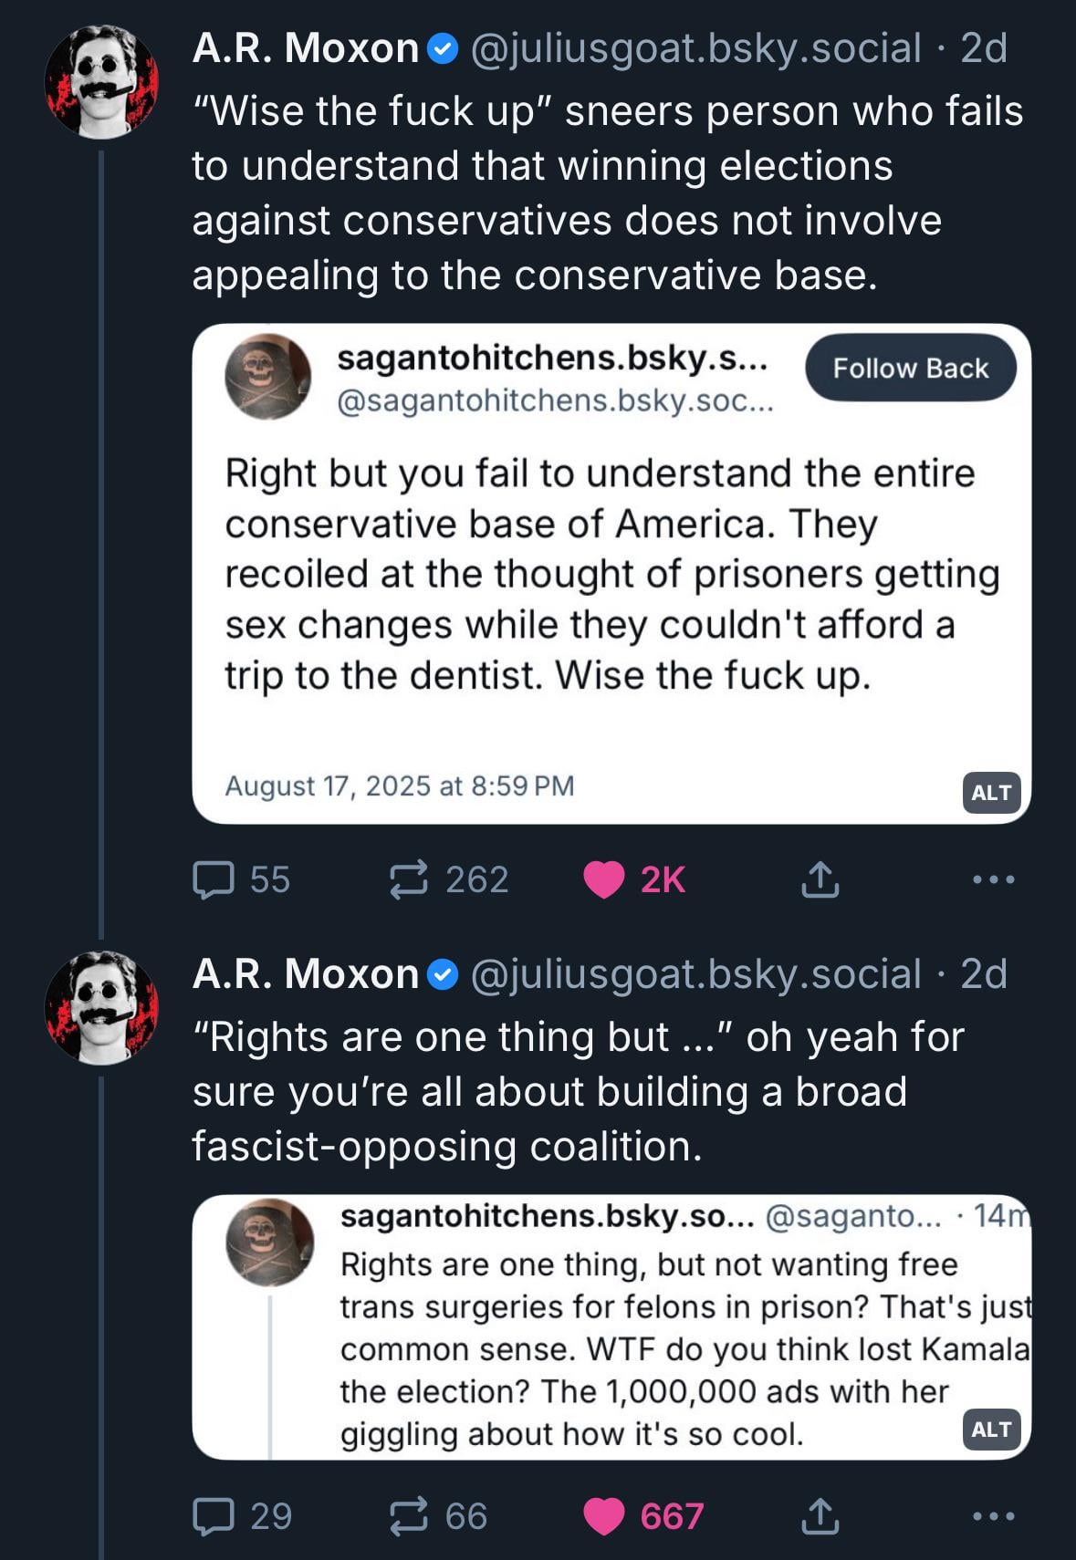Open A.R. Moxon's avatar on the second post
1076x1560 pixels.
coord(101,1008)
